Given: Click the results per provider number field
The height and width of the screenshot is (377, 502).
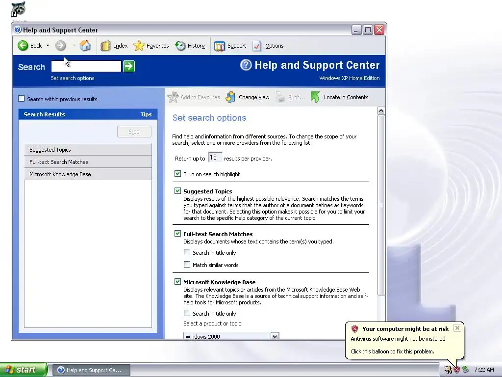Looking at the screenshot, I should tap(215, 158).
